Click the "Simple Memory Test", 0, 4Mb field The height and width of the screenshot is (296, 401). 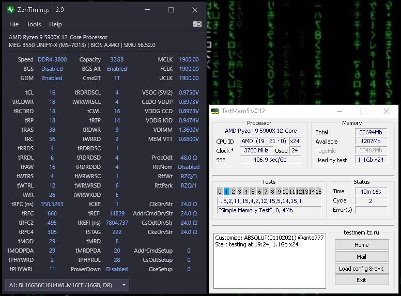coord(269,210)
